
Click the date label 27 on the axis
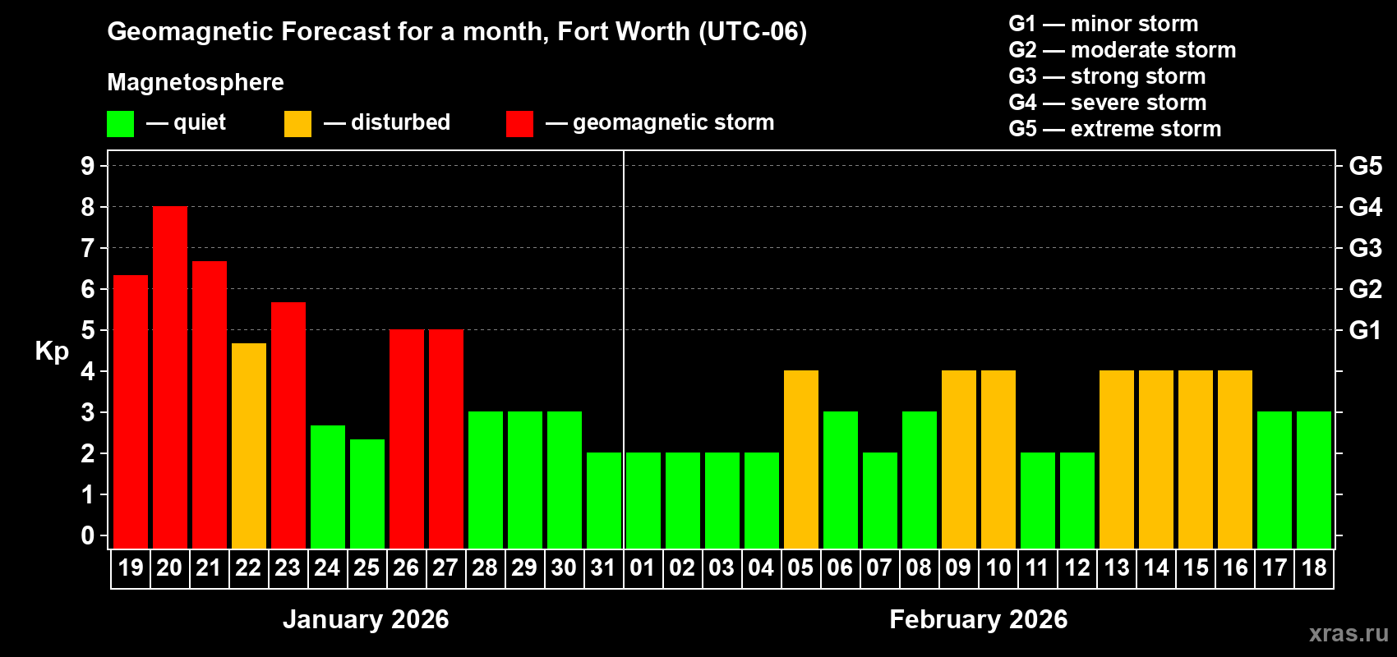coord(445,567)
